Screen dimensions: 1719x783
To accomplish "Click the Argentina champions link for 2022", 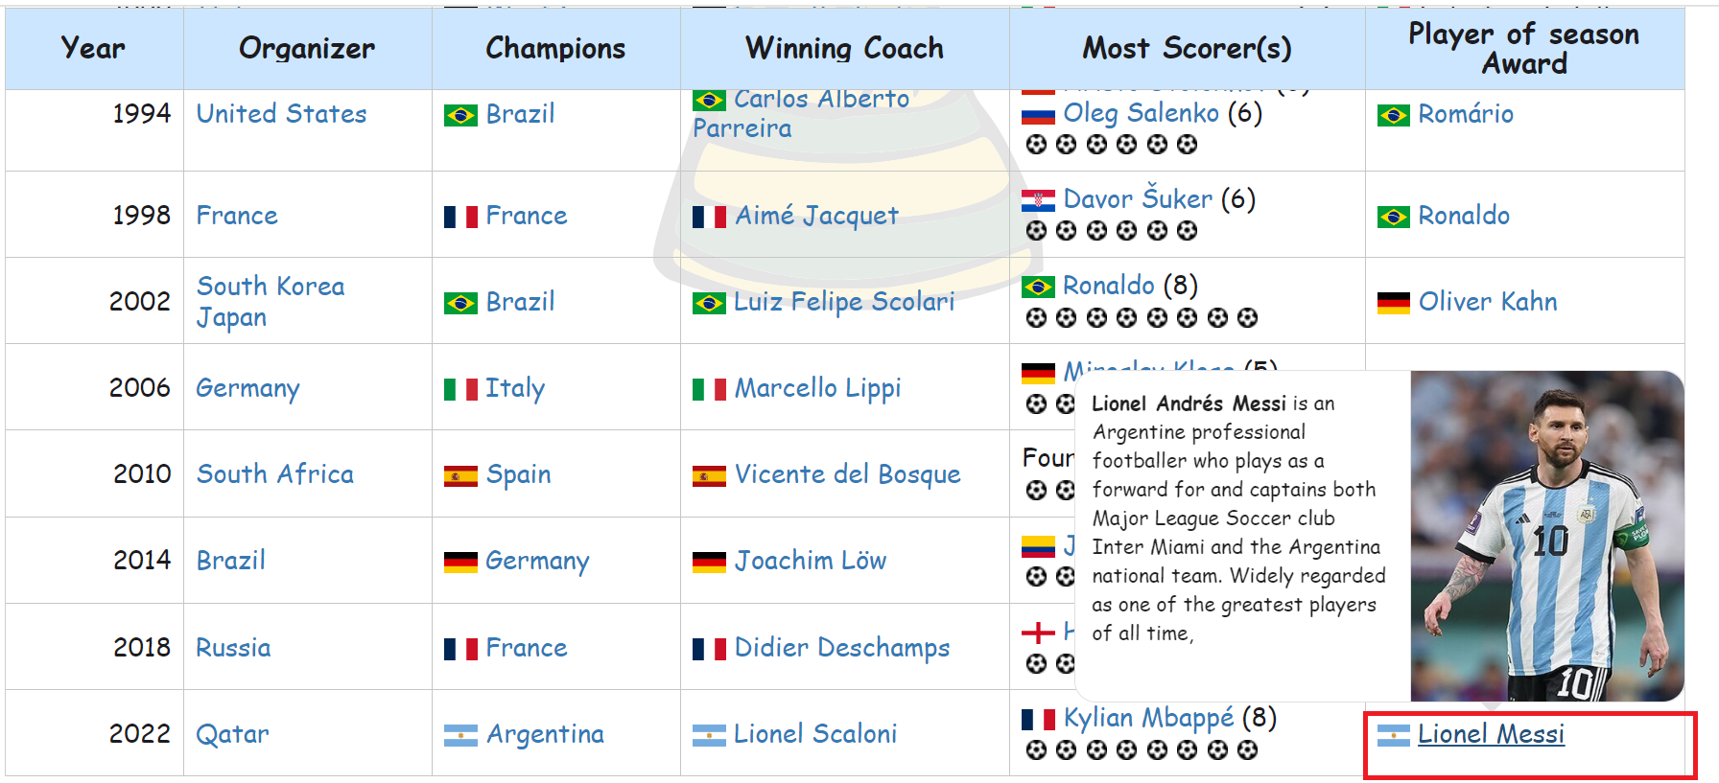I will (x=545, y=734).
